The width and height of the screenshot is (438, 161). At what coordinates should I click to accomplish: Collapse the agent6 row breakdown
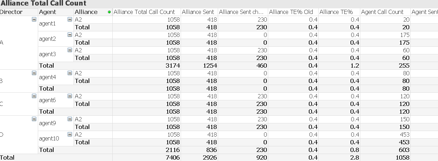(70, 96)
